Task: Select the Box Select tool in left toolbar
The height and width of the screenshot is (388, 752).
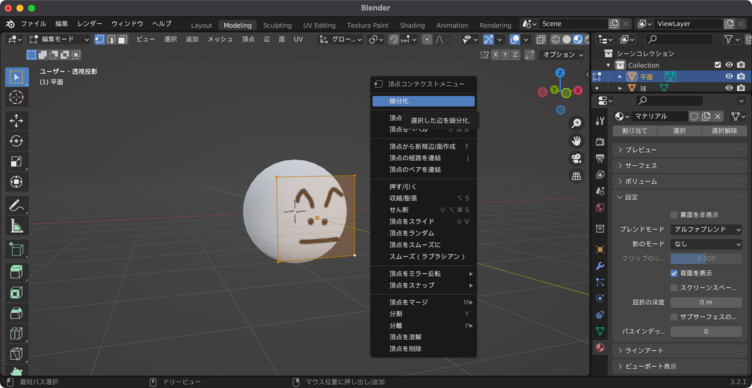Action: (17, 77)
